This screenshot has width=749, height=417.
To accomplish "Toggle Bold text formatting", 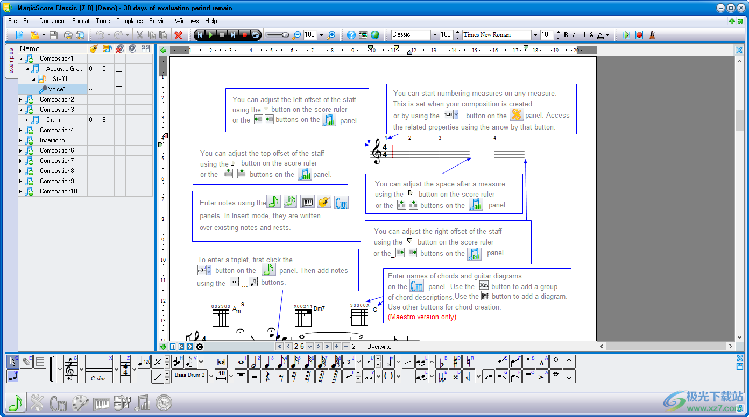I will (x=566, y=35).
